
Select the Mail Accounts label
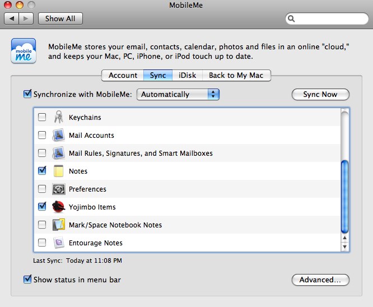[x=91, y=135]
